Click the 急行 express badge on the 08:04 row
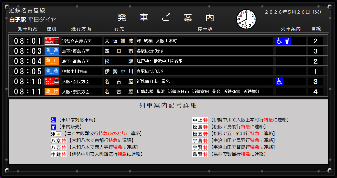 click(52, 61)
